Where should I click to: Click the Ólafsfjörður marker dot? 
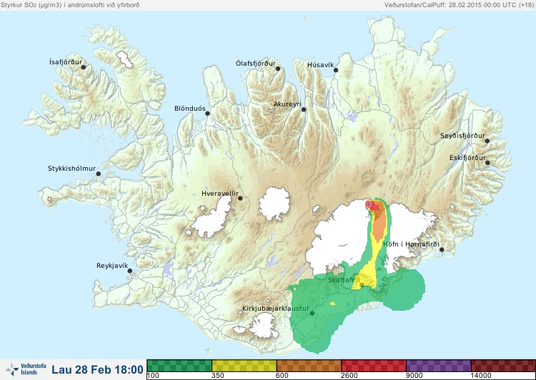click(278, 69)
